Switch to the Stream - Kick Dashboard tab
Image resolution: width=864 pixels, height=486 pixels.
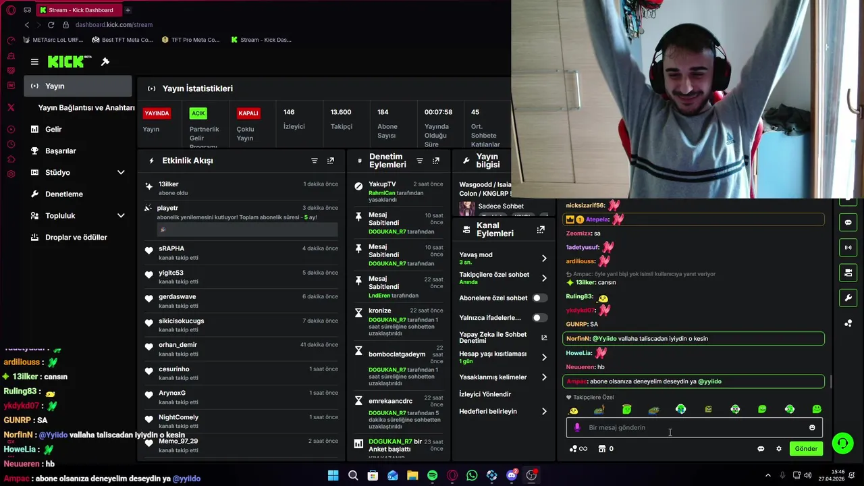click(x=78, y=10)
